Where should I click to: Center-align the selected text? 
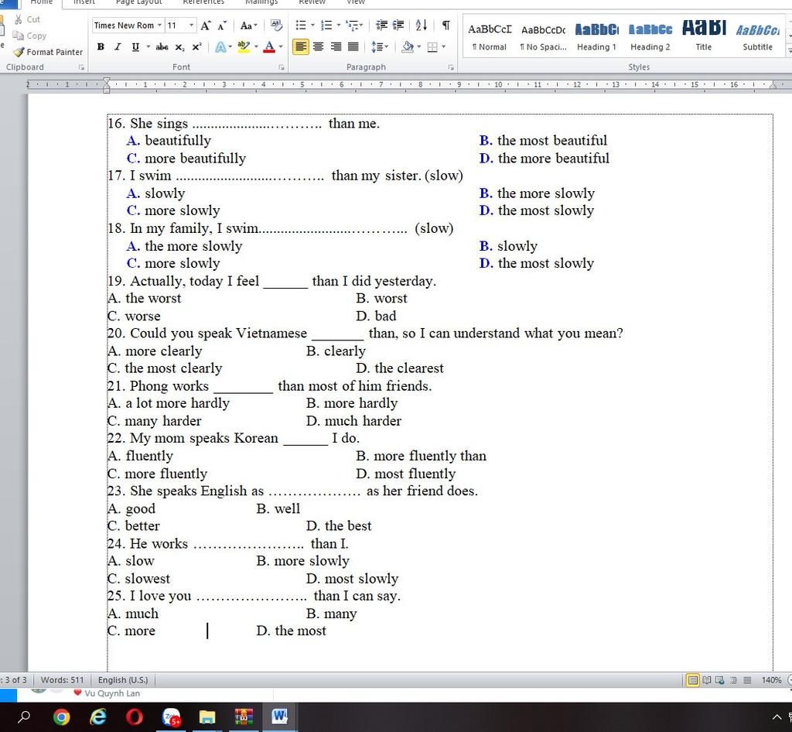318,46
